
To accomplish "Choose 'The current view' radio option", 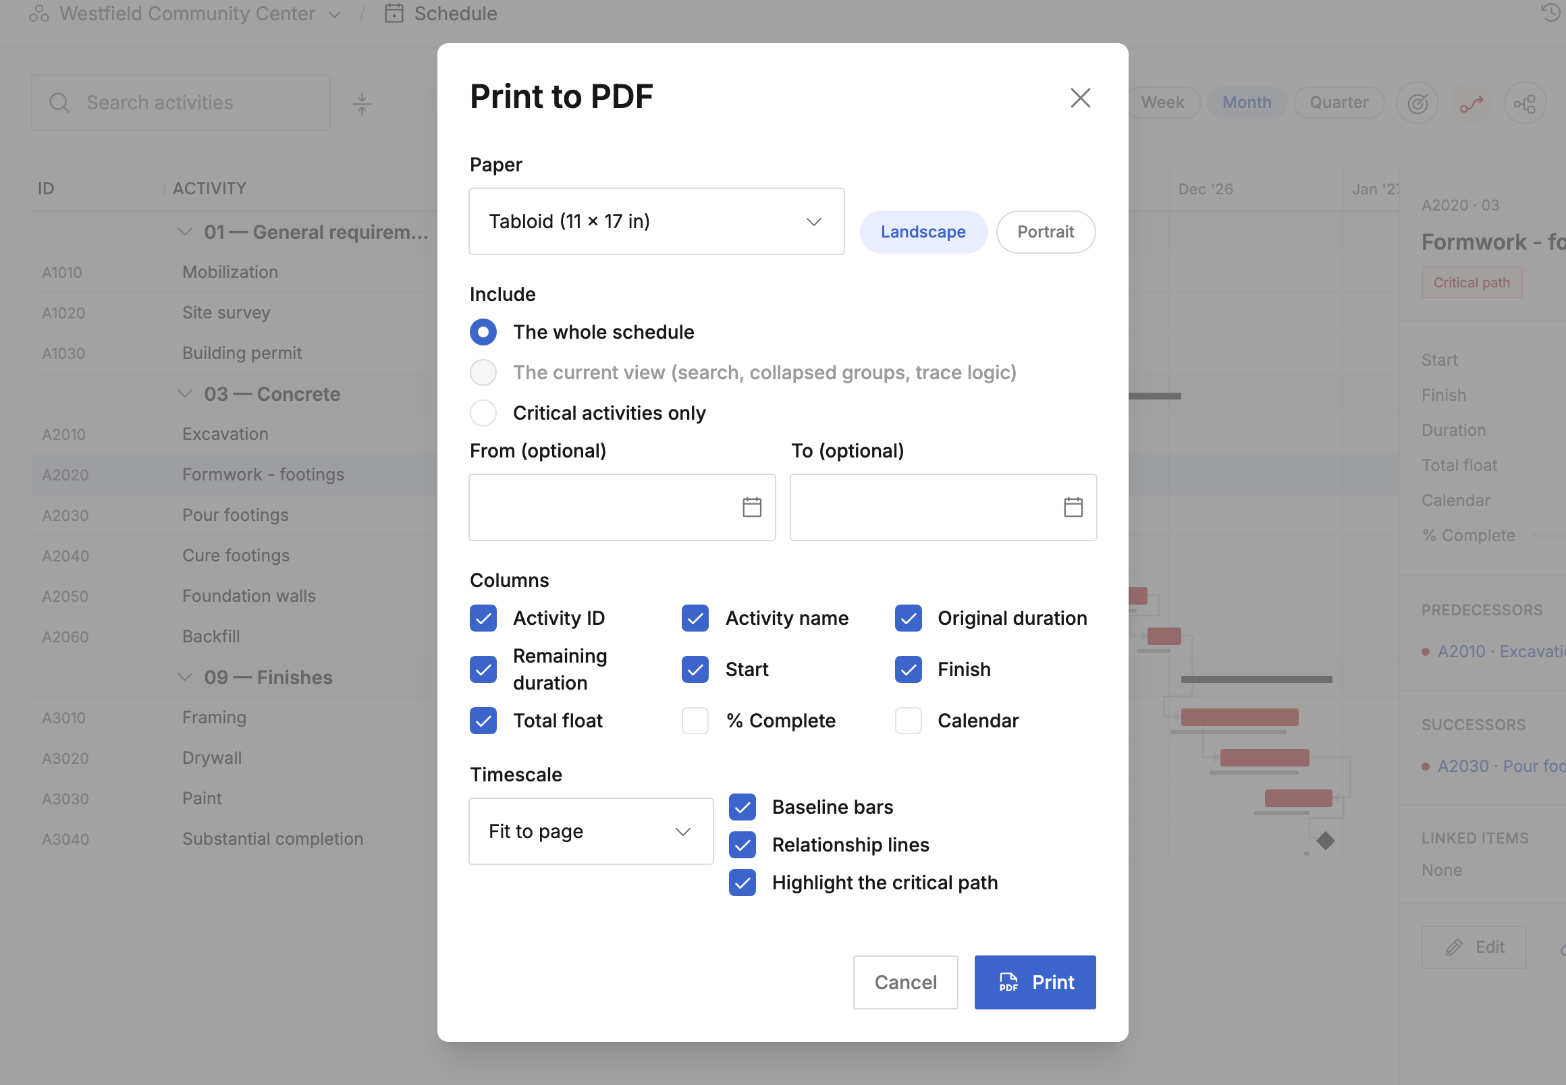I will tap(483, 372).
